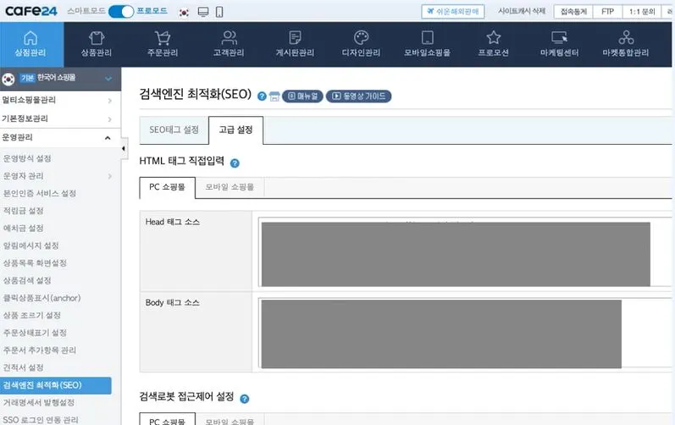
Task: Open 상품 조르기 설정 in sidebar
Action: click(32, 315)
